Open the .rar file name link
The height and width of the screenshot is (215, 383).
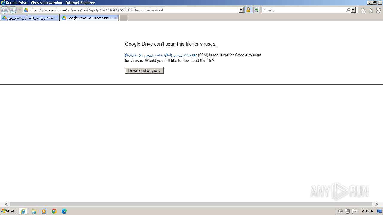pyautogui.click(x=161, y=55)
